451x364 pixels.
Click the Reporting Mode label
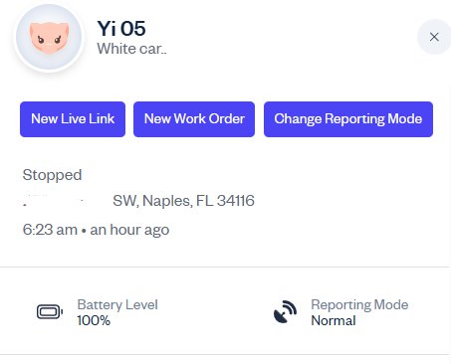click(x=359, y=304)
